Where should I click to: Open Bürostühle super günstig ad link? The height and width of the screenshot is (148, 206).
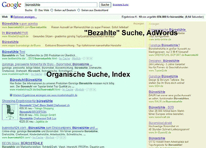(x=20, y=24)
